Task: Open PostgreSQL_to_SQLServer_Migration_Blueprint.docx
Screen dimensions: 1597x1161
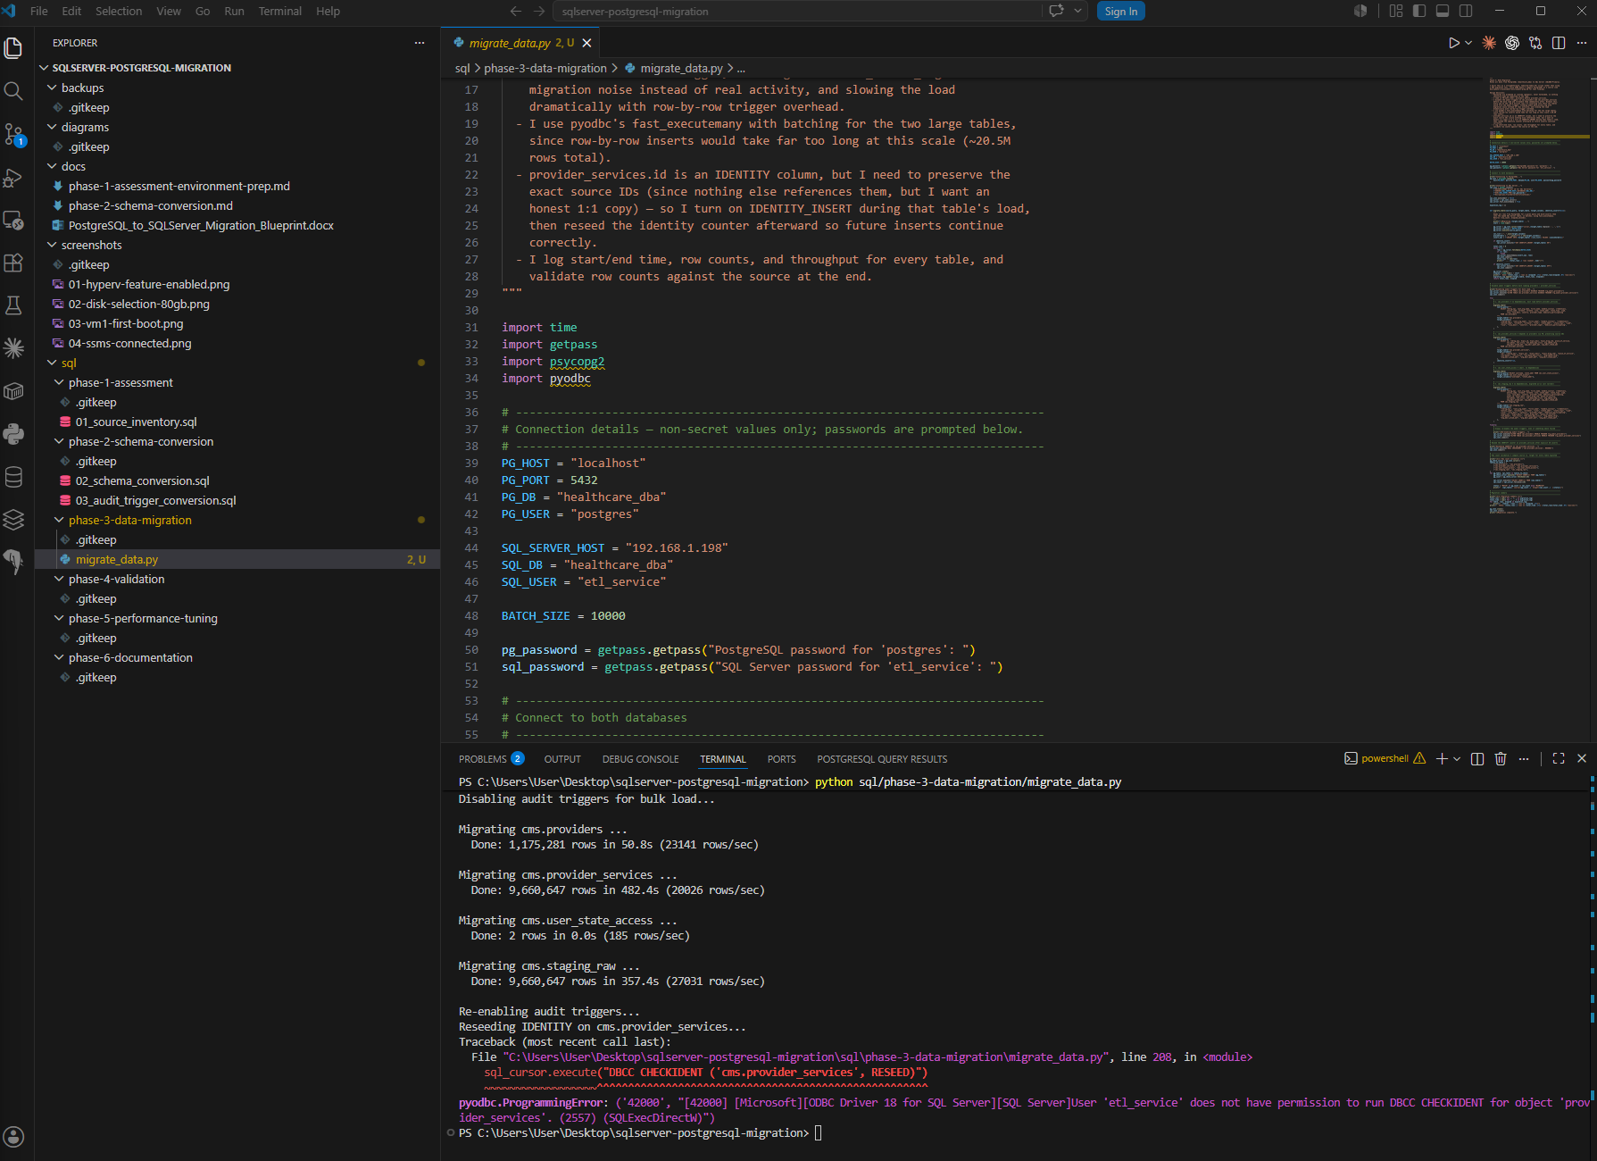Action: [x=201, y=225]
